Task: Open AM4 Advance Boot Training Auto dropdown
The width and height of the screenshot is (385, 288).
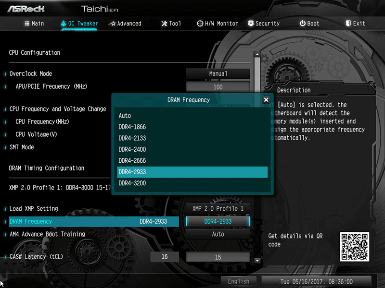Action: coord(218,234)
